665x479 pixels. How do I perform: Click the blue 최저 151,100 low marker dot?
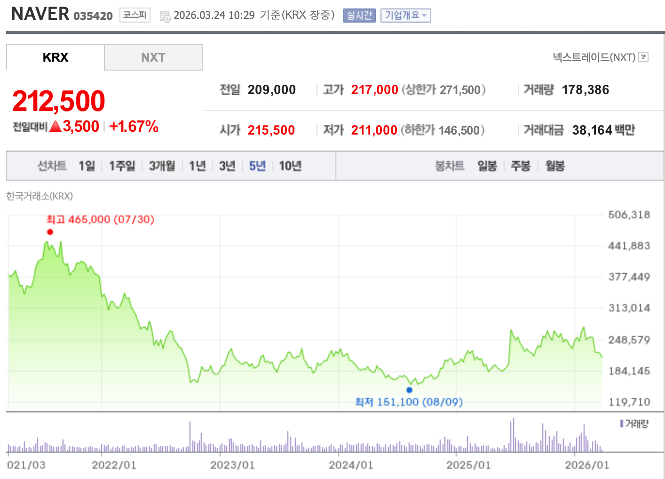coord(409,390)
